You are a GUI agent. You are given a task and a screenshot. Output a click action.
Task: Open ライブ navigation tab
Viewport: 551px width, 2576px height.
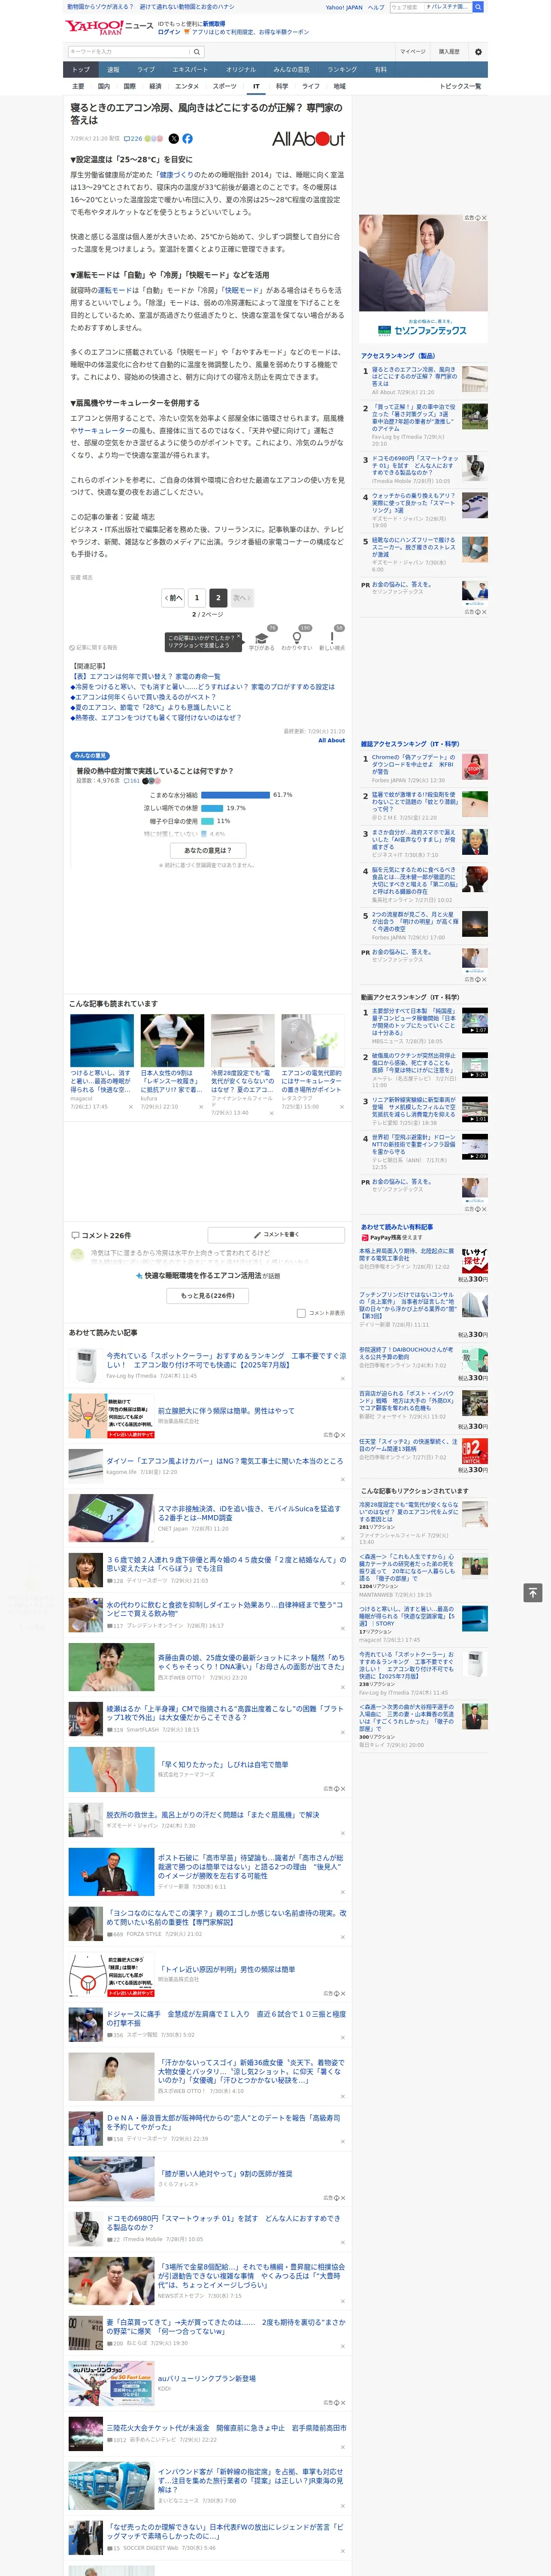point(146,70)
